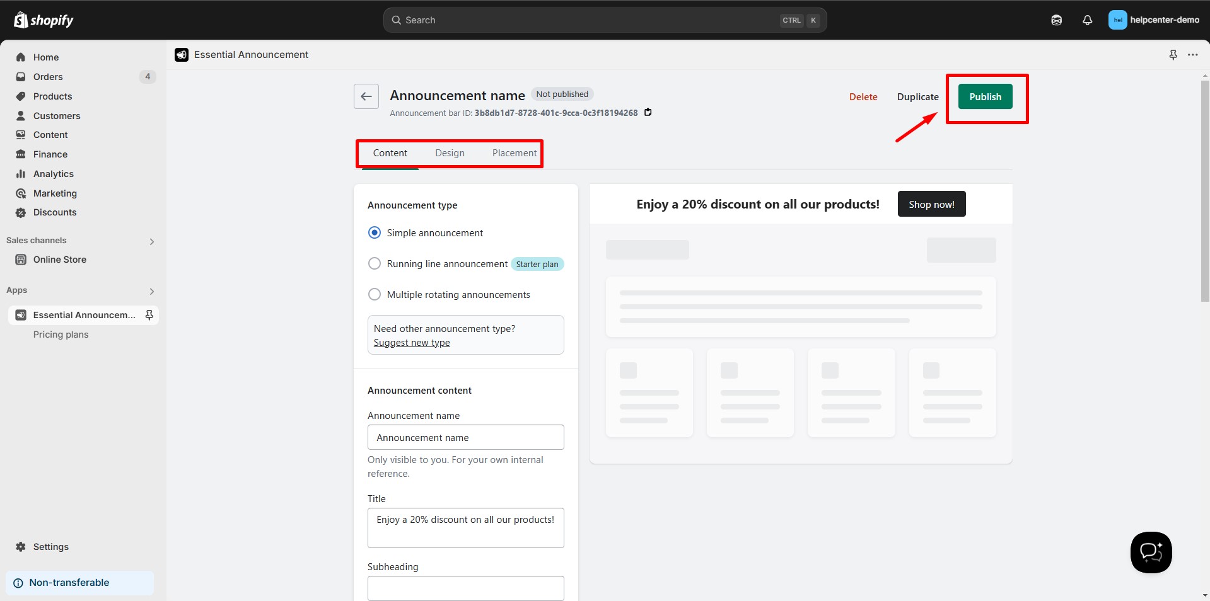
Task: Open the Sidekick icon in top bar
Action: [1056, 20]
